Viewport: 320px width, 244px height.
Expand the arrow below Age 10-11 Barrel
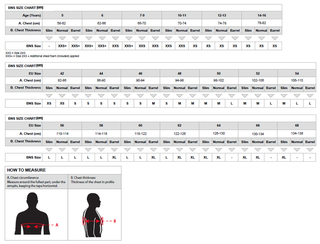(x=195, y=38)
